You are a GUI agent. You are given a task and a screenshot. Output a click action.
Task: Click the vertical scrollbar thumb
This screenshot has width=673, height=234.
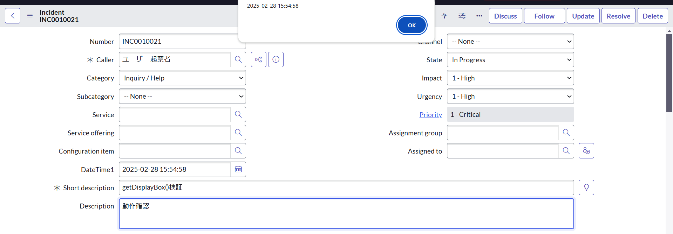click(x=669, y=73)
